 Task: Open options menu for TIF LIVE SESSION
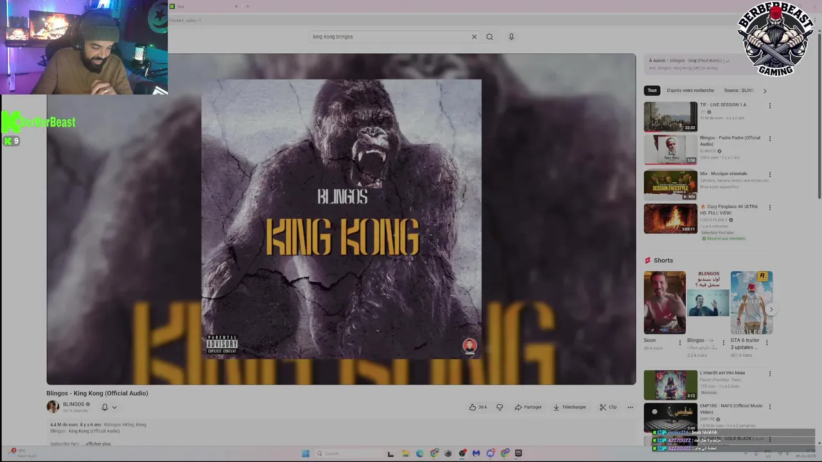point(769,106)
